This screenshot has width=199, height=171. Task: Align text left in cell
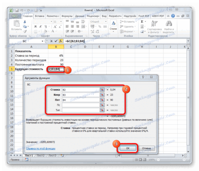pos(67,27)
